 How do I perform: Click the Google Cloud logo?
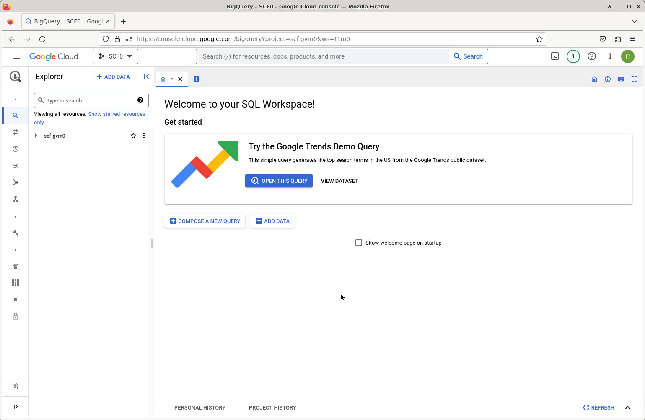[54, 56]
